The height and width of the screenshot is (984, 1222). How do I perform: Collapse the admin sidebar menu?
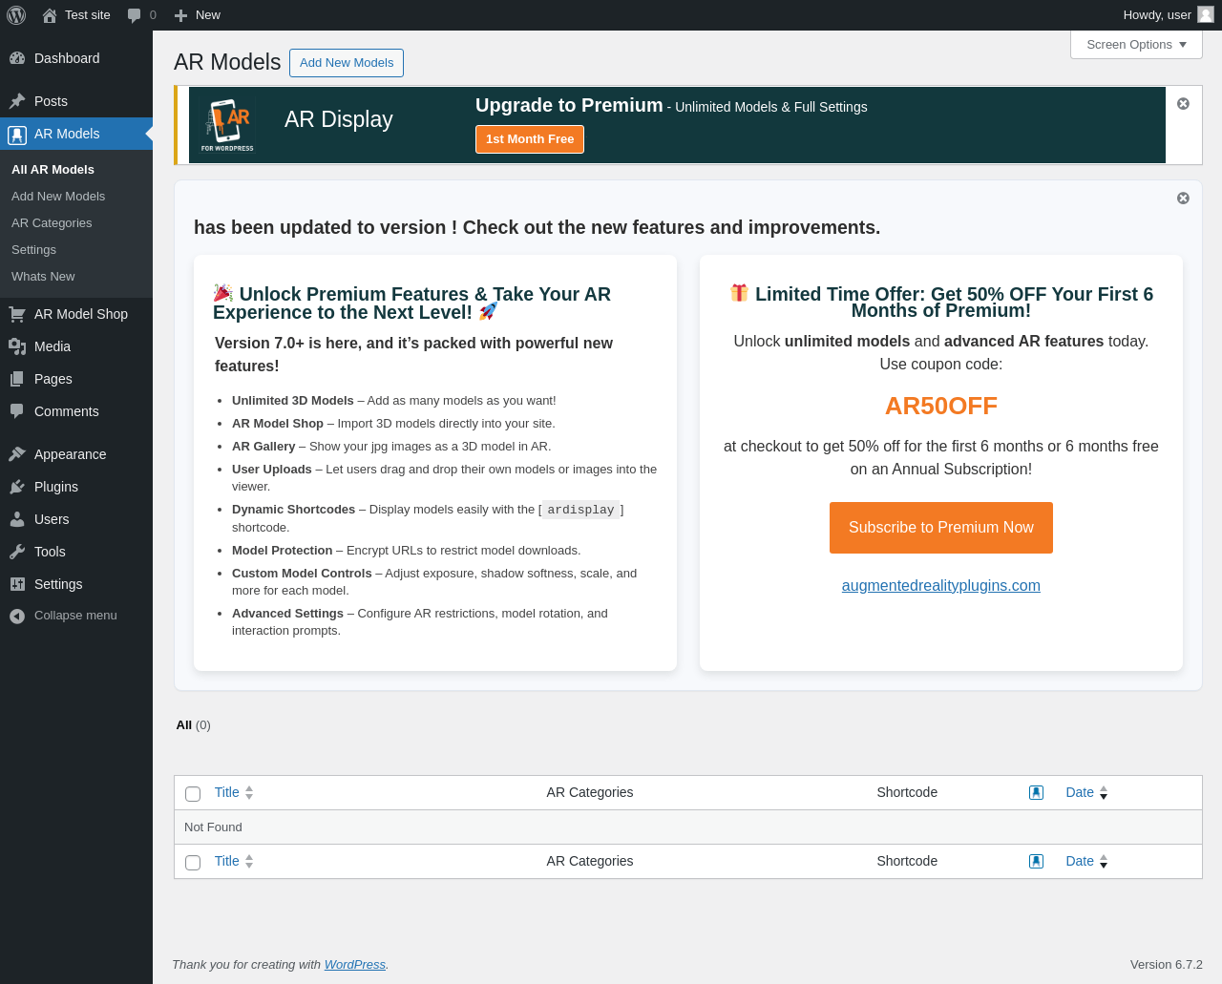[x=63, y=616]
